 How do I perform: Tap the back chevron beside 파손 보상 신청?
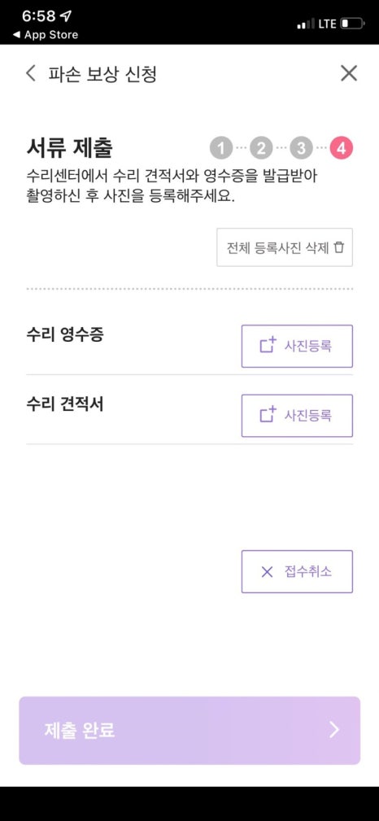[31, 73]
